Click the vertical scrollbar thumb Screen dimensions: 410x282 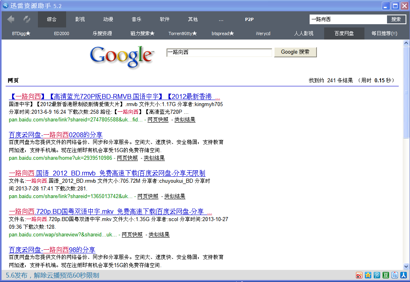[406, 92]
